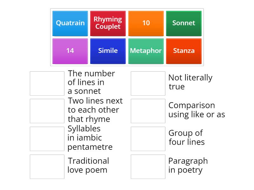Click the 'Traditional love poem' definition text
Viewport: 254px width, 190px height.
click(88, 165)
